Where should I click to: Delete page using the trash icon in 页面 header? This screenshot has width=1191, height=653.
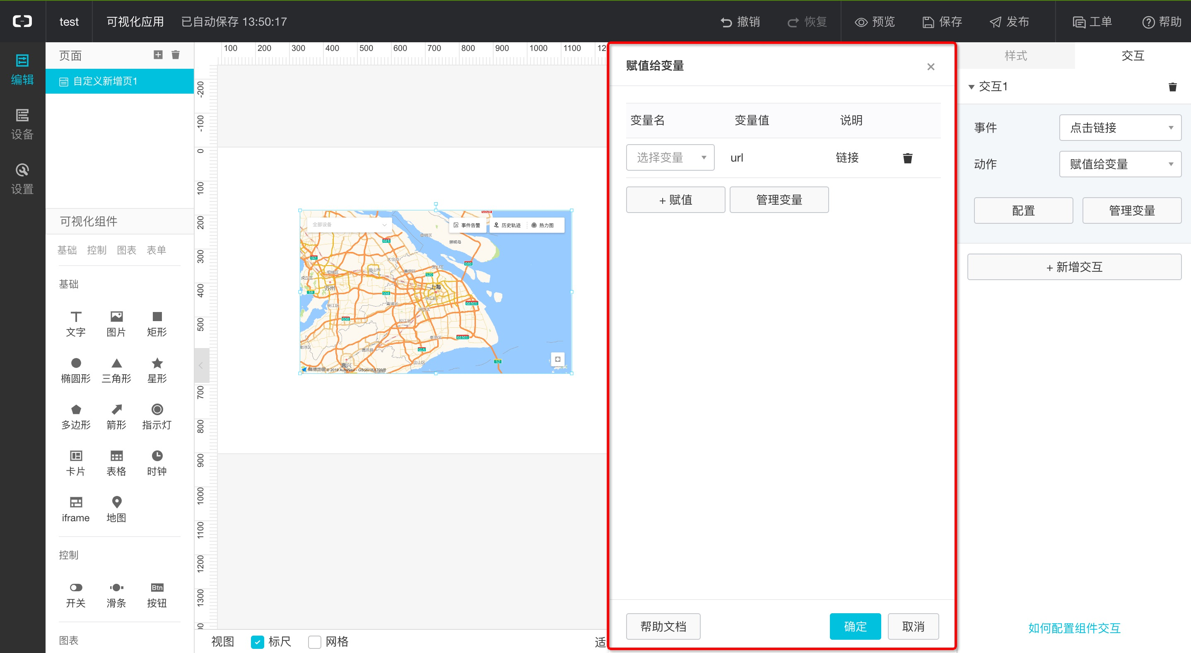pos(176,55)
